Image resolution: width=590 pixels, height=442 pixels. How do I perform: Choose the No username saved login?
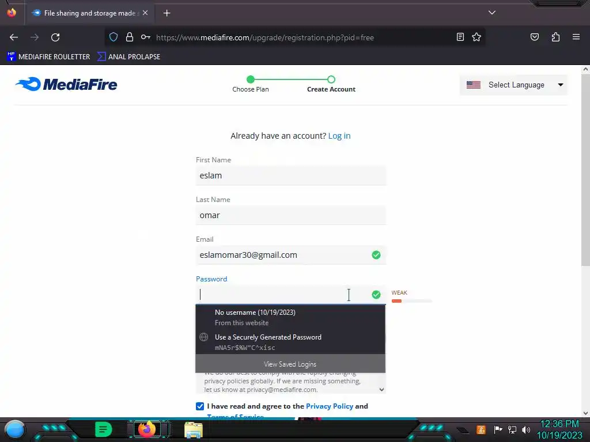[290, 318]
